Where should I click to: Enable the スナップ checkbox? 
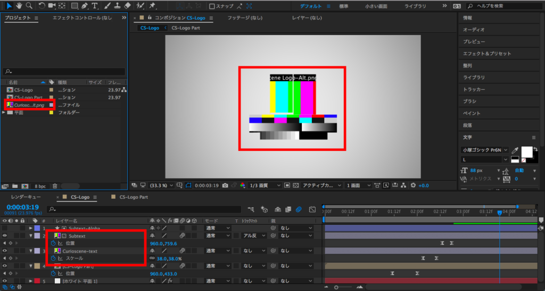pos(212,6)
